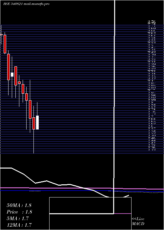Click the 'BSE 540821 mail.munafa.pro' chart title
Image resolution: width=164 pixels, height=230 pixels.
click(x=26, y=4)
